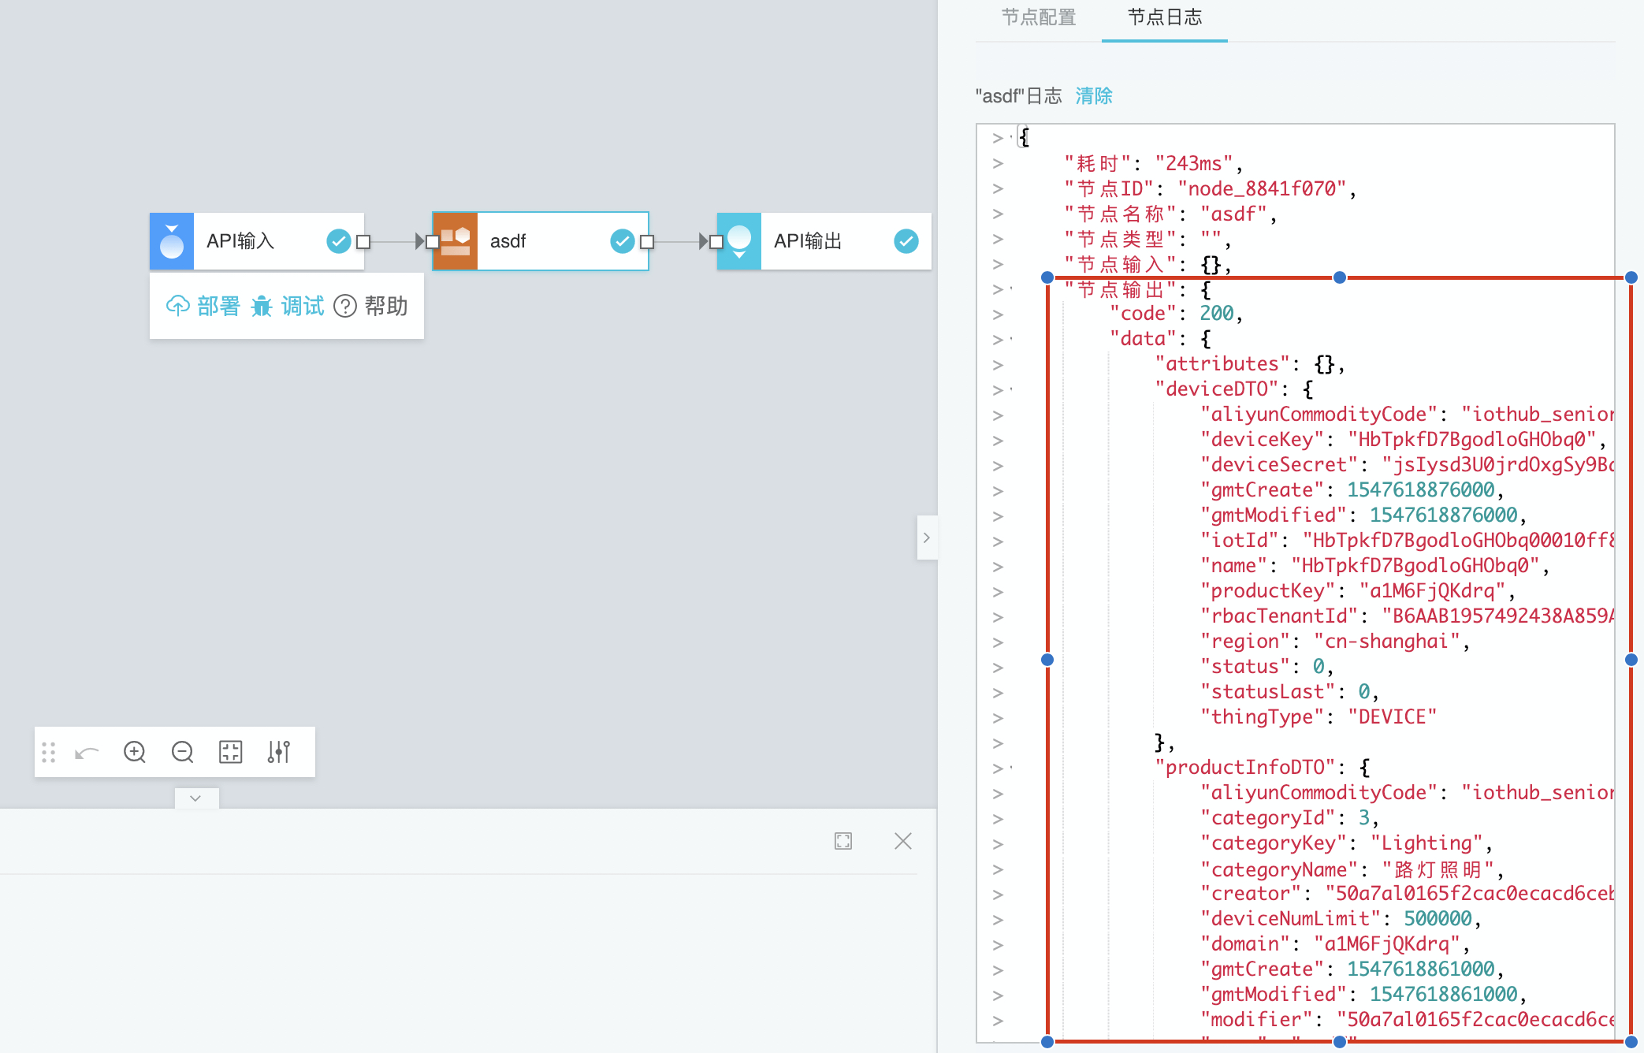Click the undo arrow in canvas toolbar
Screen dimensions: 1644x1053
[x=87, y=753]
